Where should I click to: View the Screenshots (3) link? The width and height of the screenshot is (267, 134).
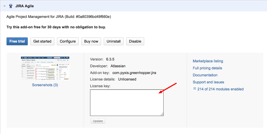pos(45,85)
